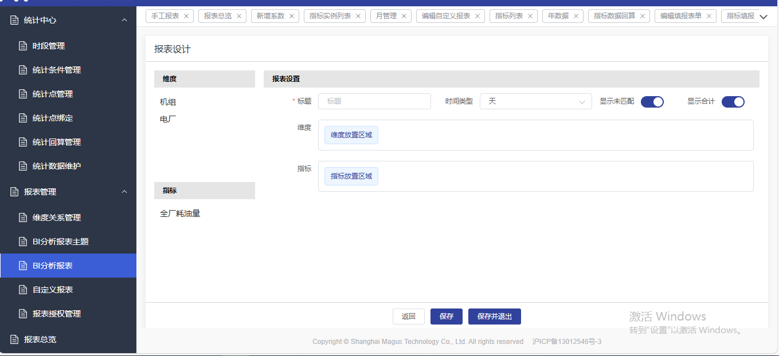Click the document icon next to 统计点绑定
This screenshot has height=356, width=779.
(x=23, y=118)
